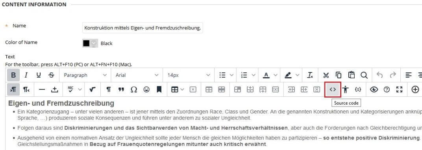Cut selection with the scissors icon
This screenshot has width=422, height=150.
point(326,75)
